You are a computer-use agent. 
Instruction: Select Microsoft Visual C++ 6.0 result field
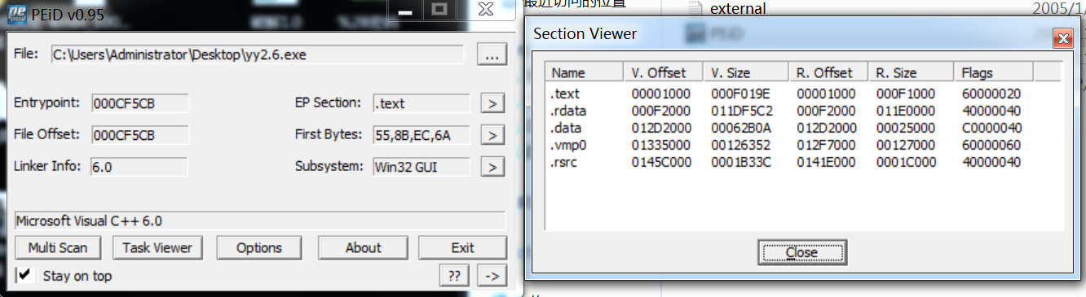point(260,221)
